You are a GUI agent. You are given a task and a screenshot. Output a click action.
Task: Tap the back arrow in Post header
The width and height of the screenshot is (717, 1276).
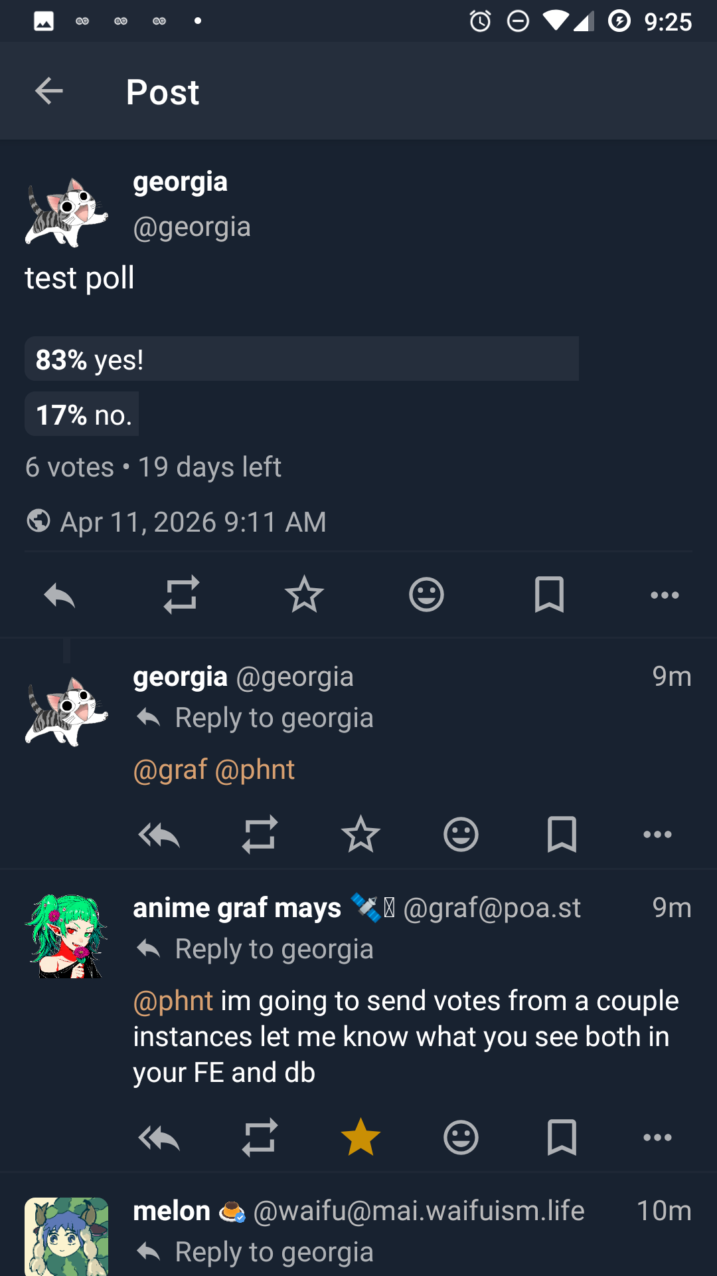[48, 91]
